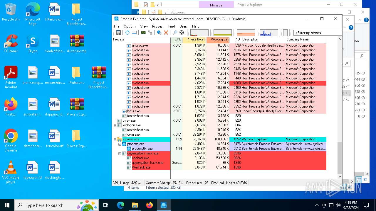Select the WerFault.exe process row
This screenshot has width=376, height=211.
219,167
